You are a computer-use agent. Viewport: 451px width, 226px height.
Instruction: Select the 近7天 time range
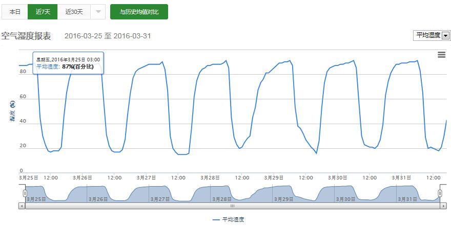[x=43, y=11]
